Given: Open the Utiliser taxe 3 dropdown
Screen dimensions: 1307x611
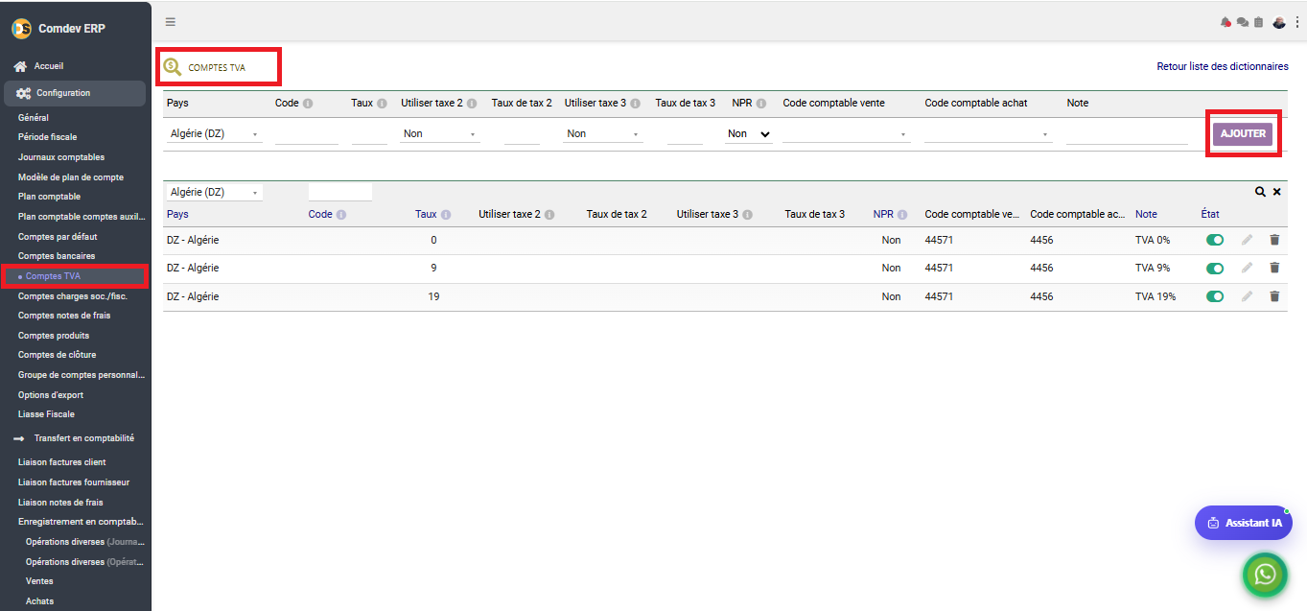Looking at the screenshot, I should (604, 134).
